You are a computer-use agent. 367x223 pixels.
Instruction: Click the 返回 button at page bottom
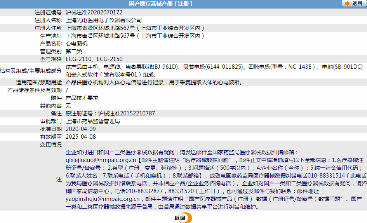click(x=183, y=218)
